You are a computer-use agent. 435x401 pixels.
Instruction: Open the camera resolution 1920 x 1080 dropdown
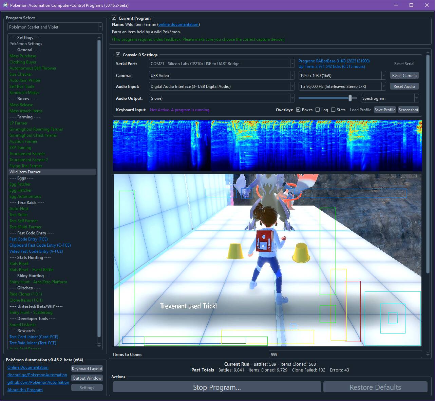[x=342, y=76]
